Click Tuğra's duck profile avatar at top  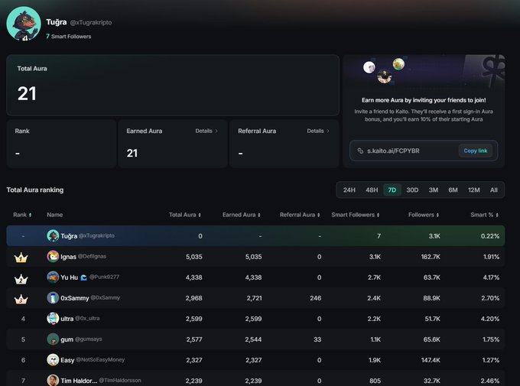coord(24,24)
